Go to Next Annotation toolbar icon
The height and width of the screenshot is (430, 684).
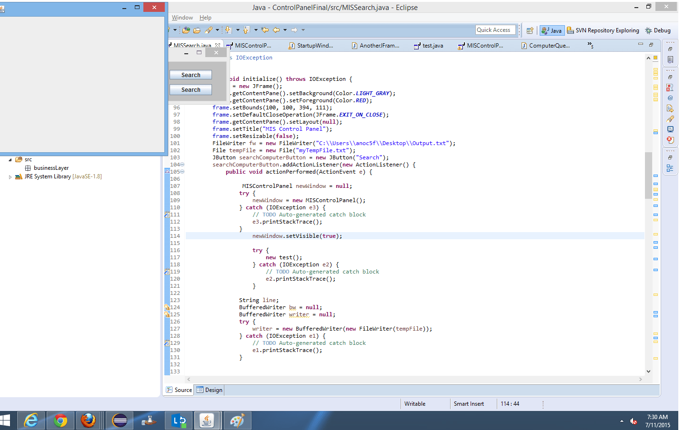click(x=228, y=30)
